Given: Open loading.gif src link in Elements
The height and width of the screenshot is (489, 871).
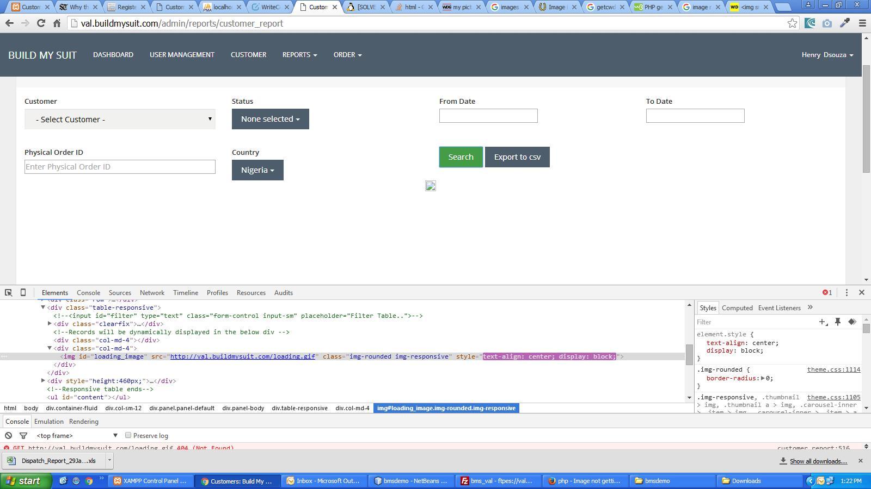Looking at the screenshot, I should click(x=242, y=356).
